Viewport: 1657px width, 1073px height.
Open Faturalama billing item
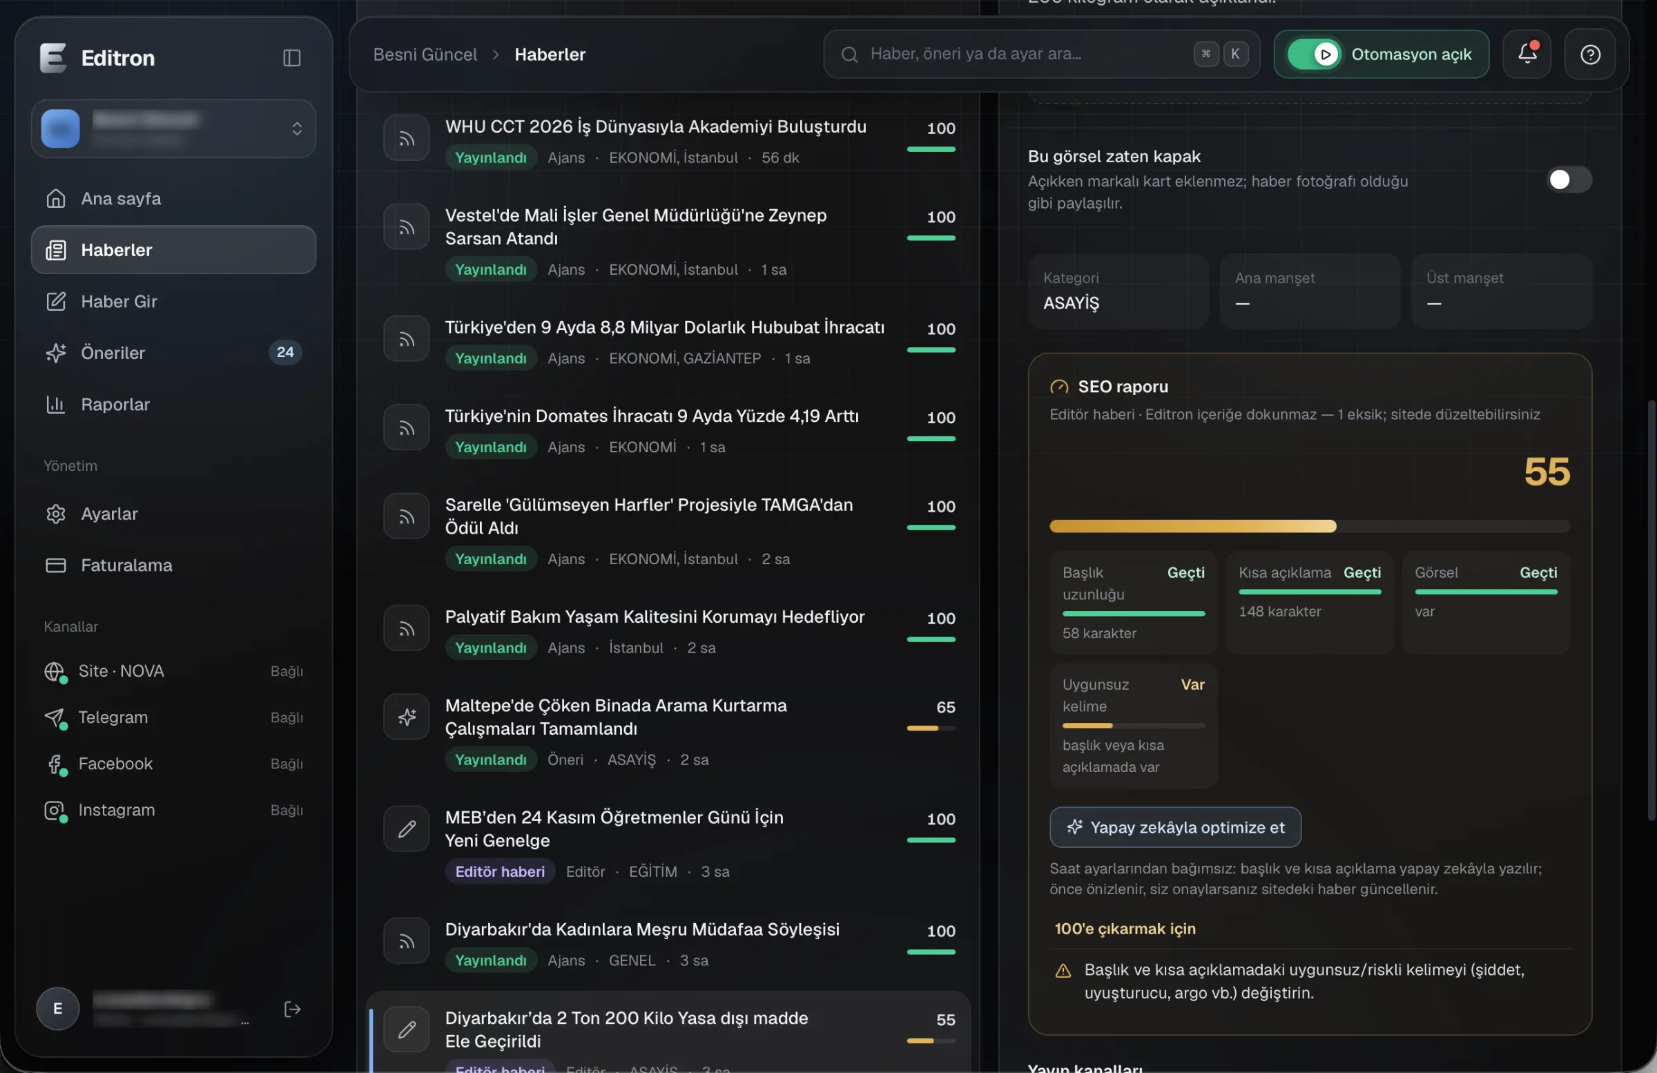click(x=173, y=565)
